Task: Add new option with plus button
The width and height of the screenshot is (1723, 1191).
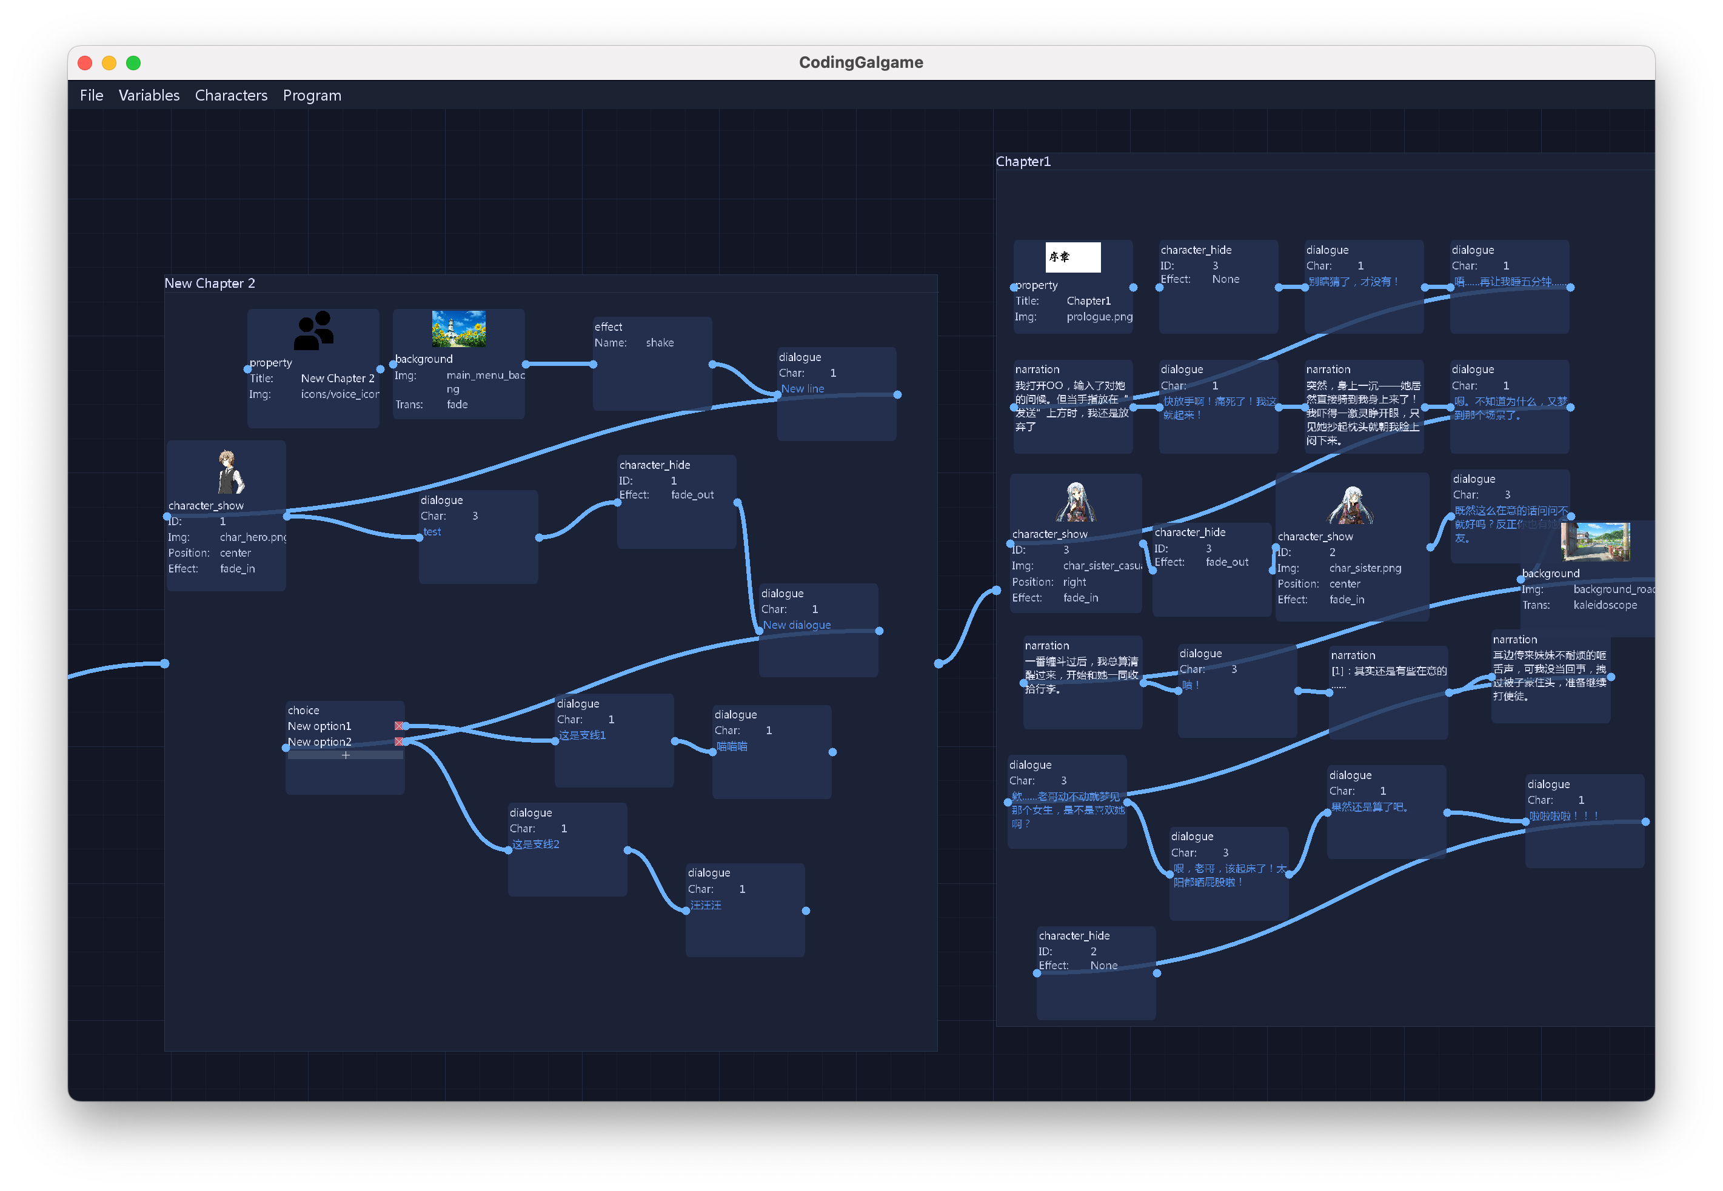Action: [345, 755]
